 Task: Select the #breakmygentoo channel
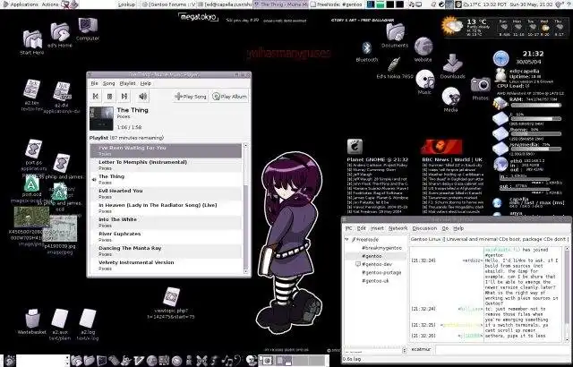click(x=381, y=248)
